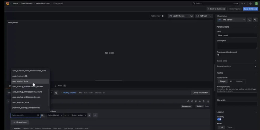Choose app_memory_kb metric

pos(30,76)
